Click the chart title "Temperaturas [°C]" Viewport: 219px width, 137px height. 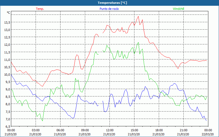click(x=112, y=3)
